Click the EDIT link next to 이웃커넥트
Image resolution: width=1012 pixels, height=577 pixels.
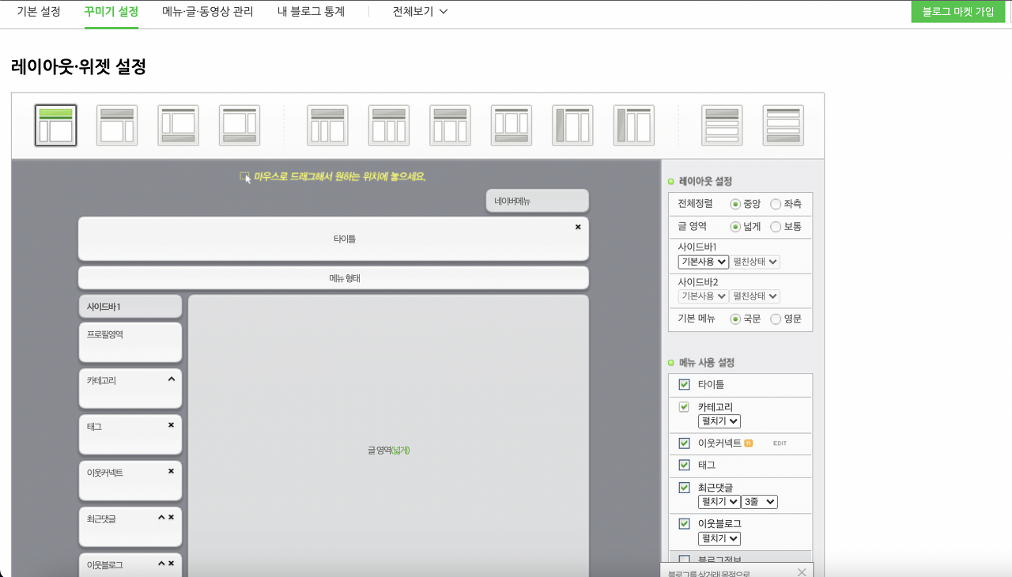coord(780,443)
